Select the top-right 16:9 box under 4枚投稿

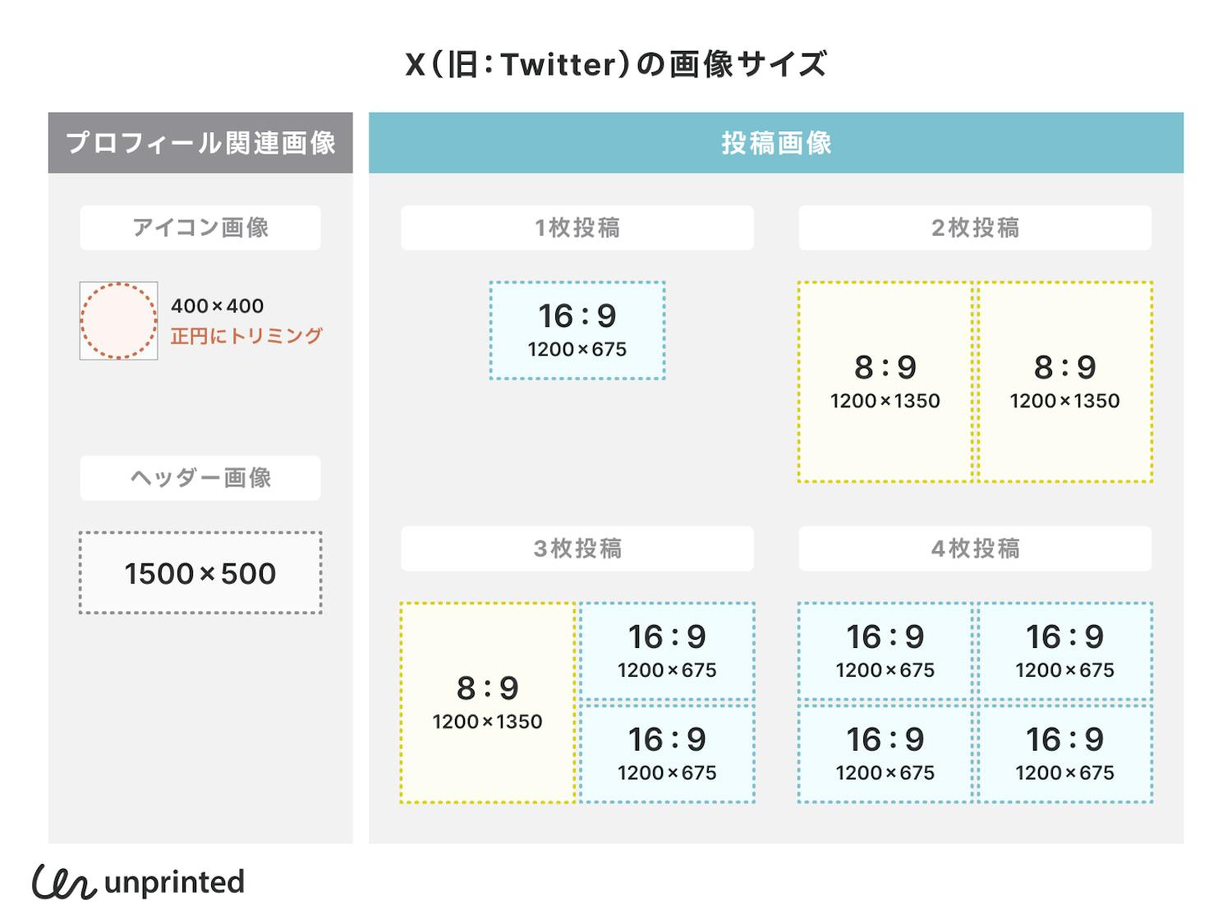[1064, 650]
